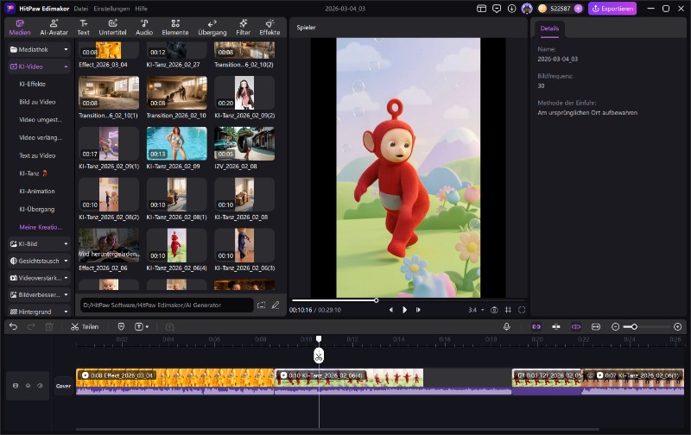This screenshot has width=691, height=435.
Task: Open the 3:4 aspect ratio dropdown
Action: (476, 310)
